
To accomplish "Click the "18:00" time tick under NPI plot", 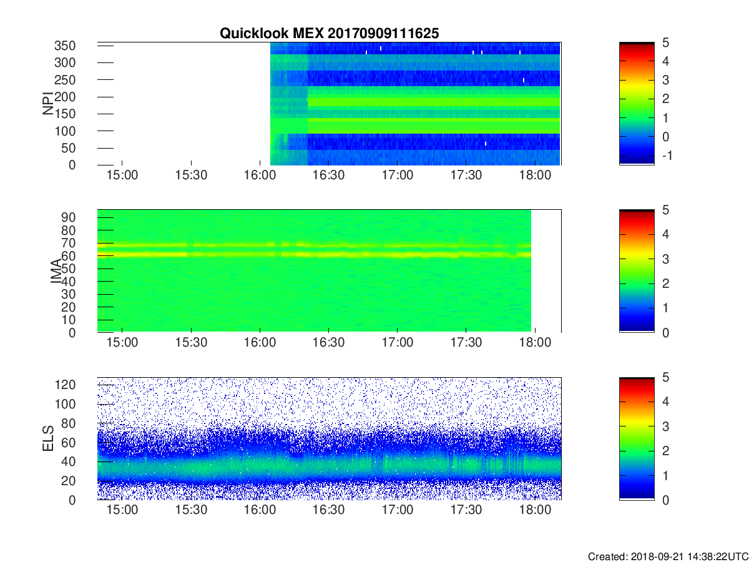I will 536,177.
